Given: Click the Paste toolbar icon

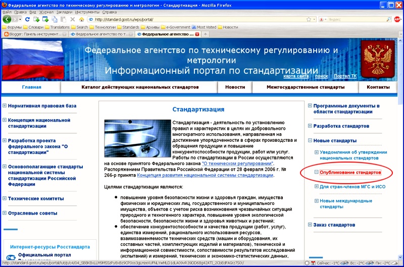Looking at the screenshot, I should (x=63, y=19).
